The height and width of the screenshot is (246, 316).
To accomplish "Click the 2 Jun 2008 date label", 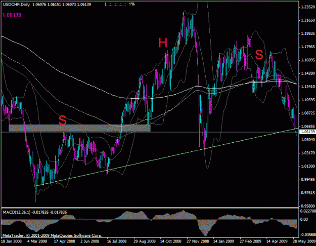I will point(90,241).
